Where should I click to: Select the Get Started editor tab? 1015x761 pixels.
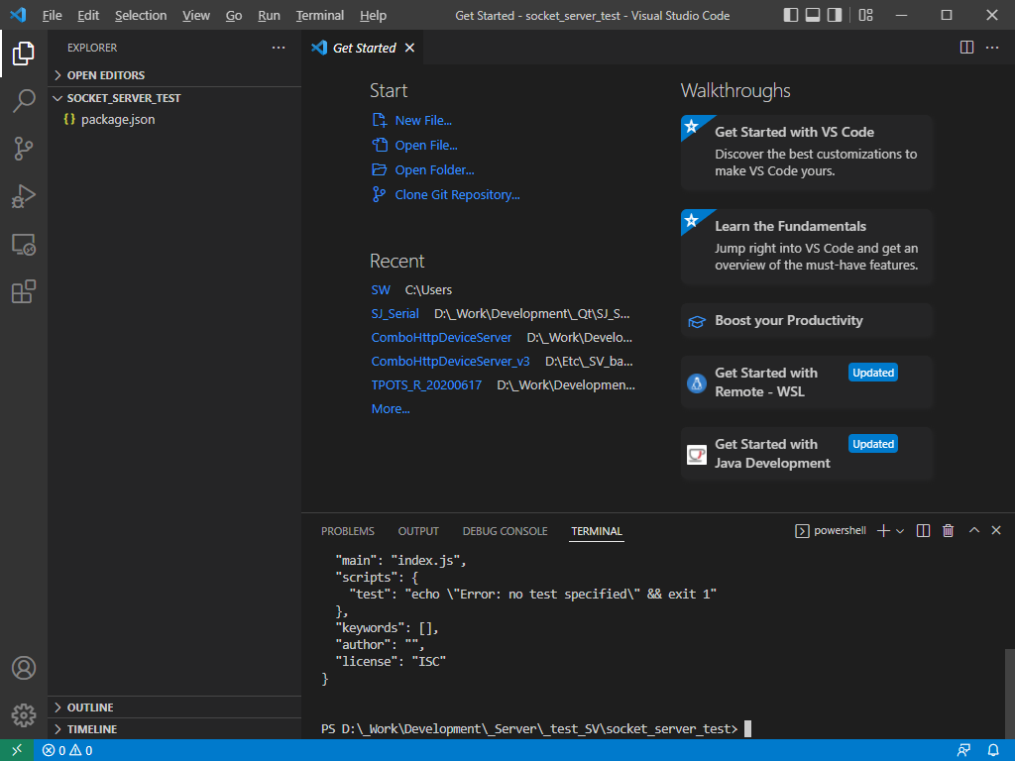click(x=363, y=48)
